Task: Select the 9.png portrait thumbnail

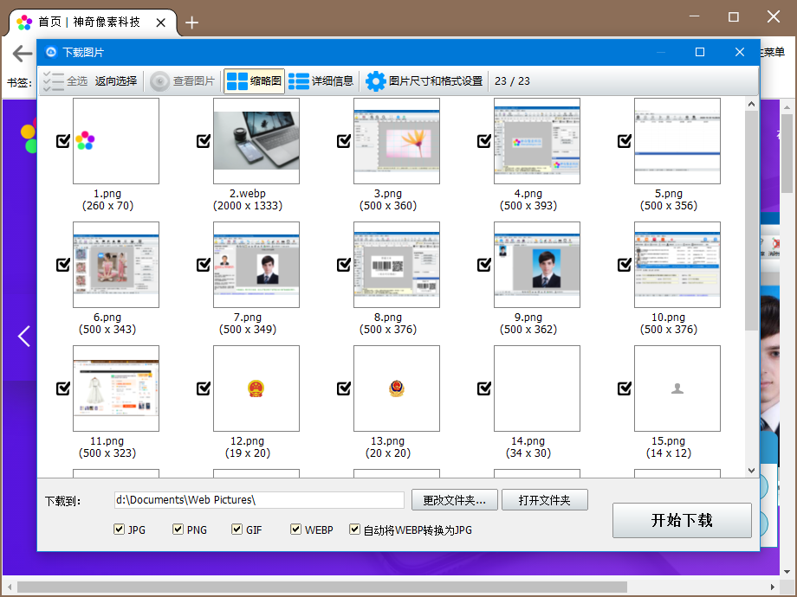Action: pyautogui.click(x=537, y=265)
